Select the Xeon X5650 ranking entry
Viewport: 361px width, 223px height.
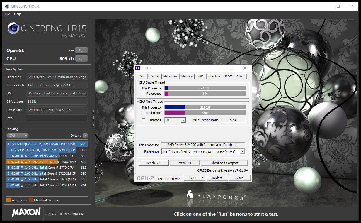47,144
